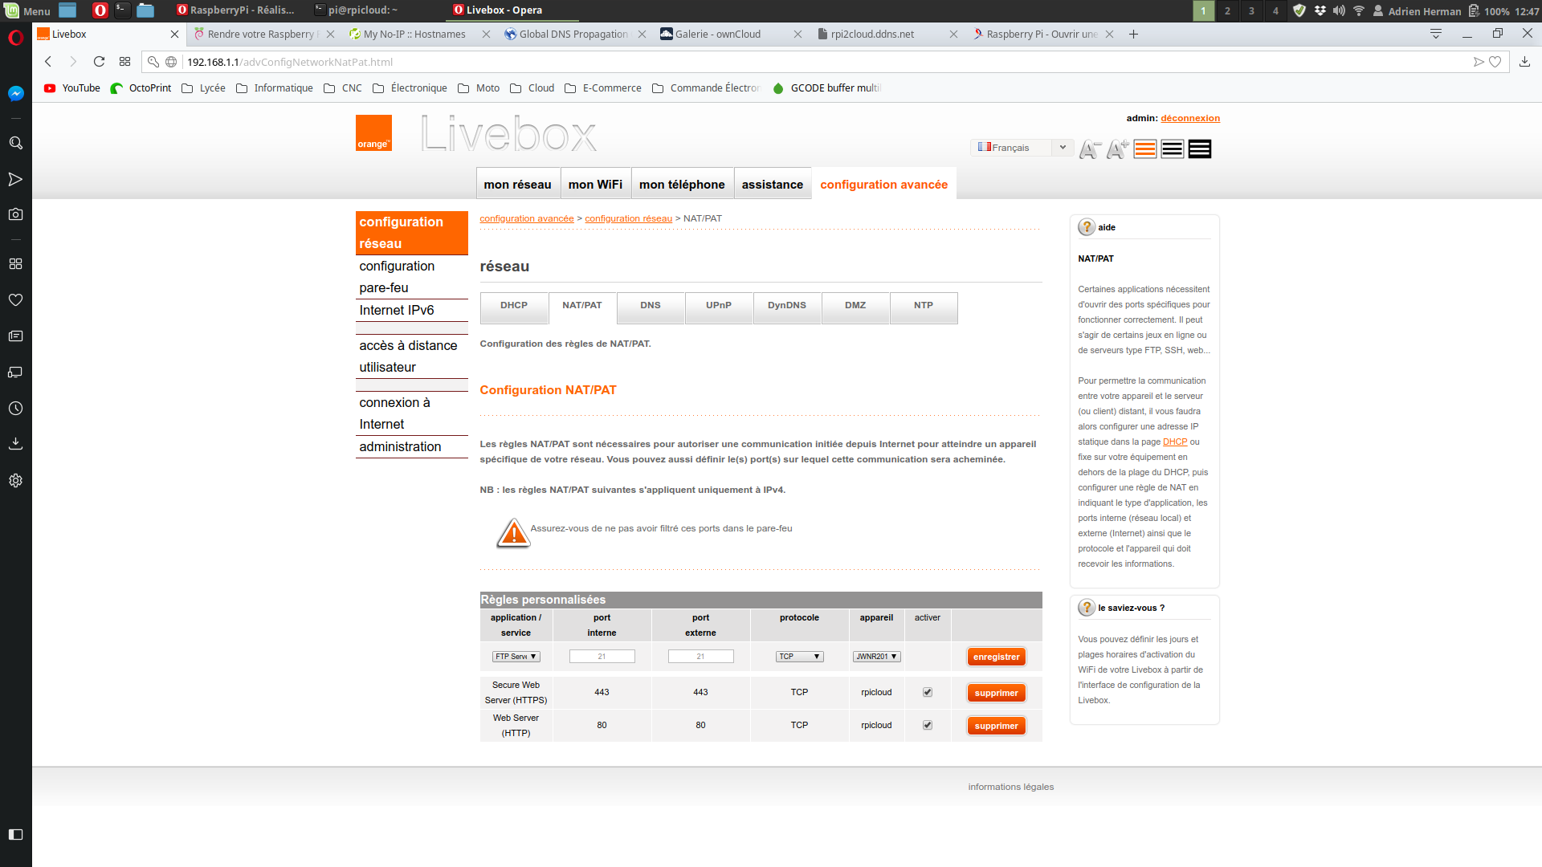Screen dimensions: 1542x867
Task: Reload the Livebox page
Action: click(x=99, y=62)
